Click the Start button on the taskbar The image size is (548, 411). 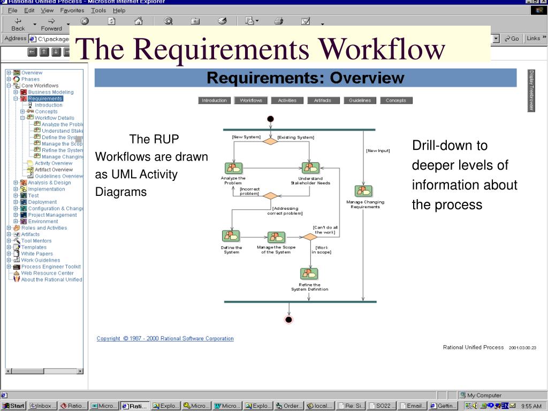tap(13, 406)
